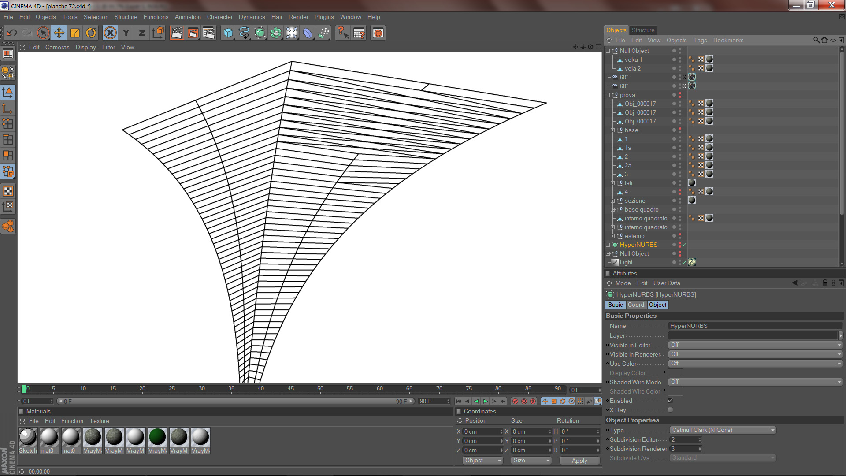
Task: Open the Render menu
Action: click(x=298, y=17)
